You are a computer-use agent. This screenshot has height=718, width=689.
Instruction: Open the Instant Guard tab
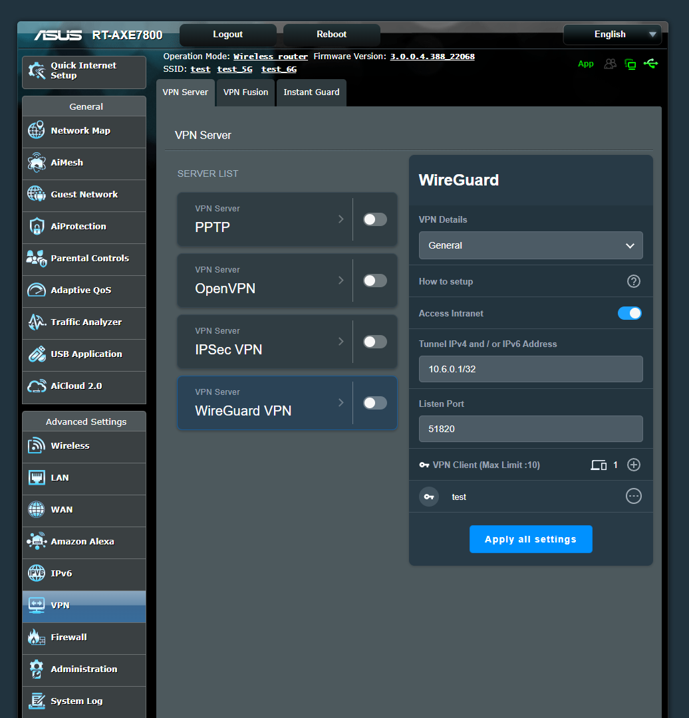click(311, 92)
